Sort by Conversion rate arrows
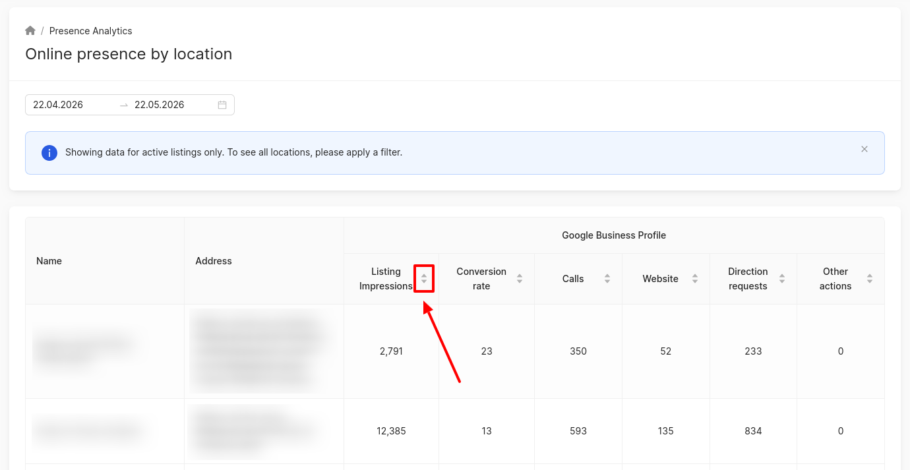 (x=520, y=279)
